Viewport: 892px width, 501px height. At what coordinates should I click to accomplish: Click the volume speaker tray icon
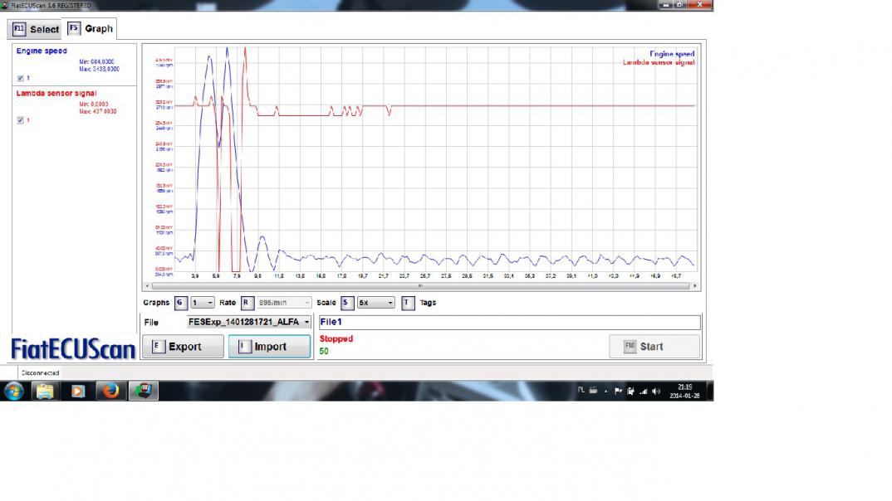point(656,392)
